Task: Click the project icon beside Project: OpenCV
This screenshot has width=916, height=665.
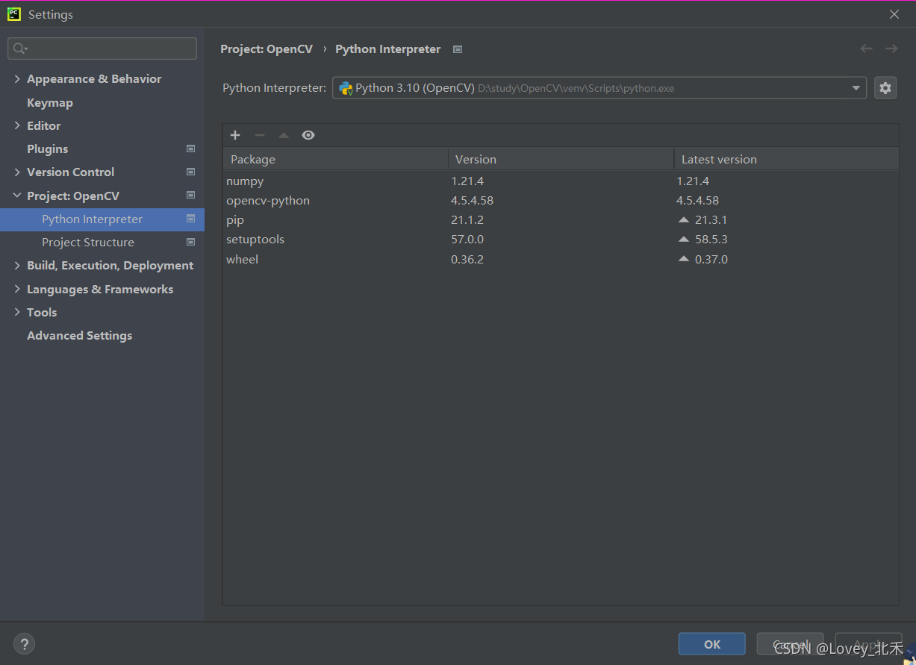Action: (190, 196)
